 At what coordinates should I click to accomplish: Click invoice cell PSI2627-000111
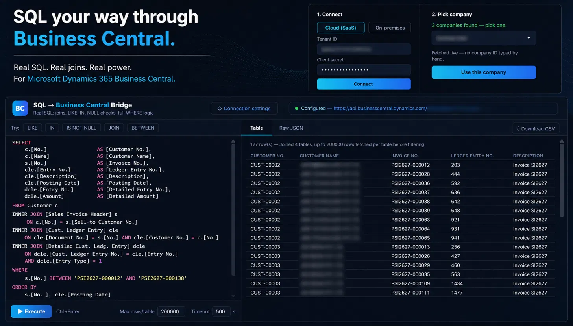click(x=410, y=293)
